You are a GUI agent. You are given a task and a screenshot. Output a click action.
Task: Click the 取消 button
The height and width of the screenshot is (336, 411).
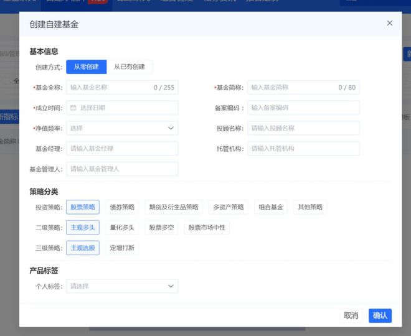[351, 315]
